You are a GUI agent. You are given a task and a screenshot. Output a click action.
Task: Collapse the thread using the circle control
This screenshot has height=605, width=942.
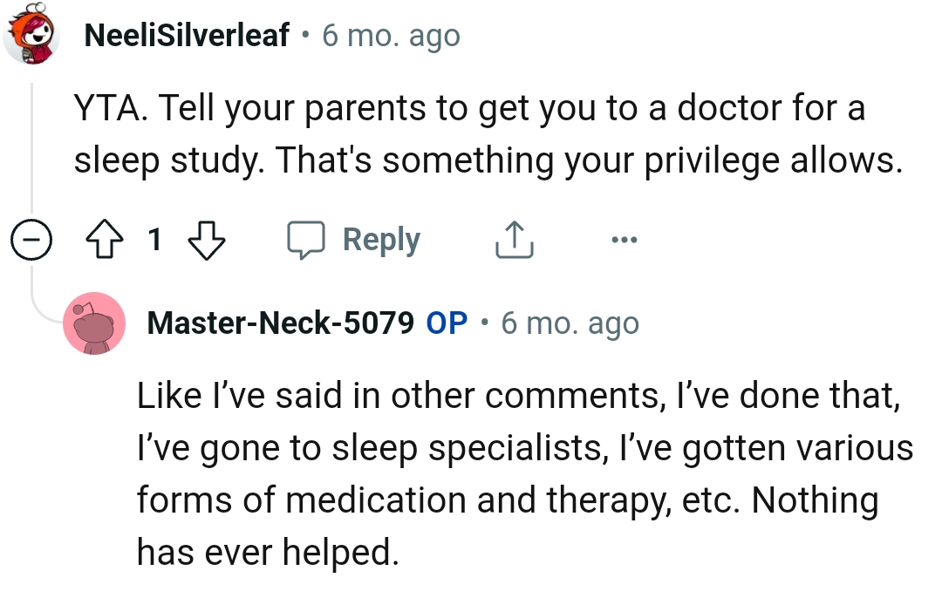tap(31, 240)
